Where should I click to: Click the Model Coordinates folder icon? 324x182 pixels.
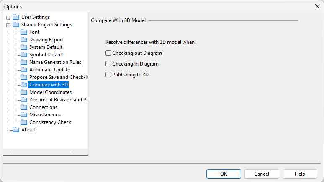pos(24,92)
